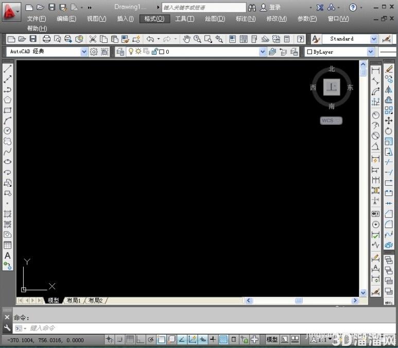Select the Hatch tool

click(x=8, y=214)
